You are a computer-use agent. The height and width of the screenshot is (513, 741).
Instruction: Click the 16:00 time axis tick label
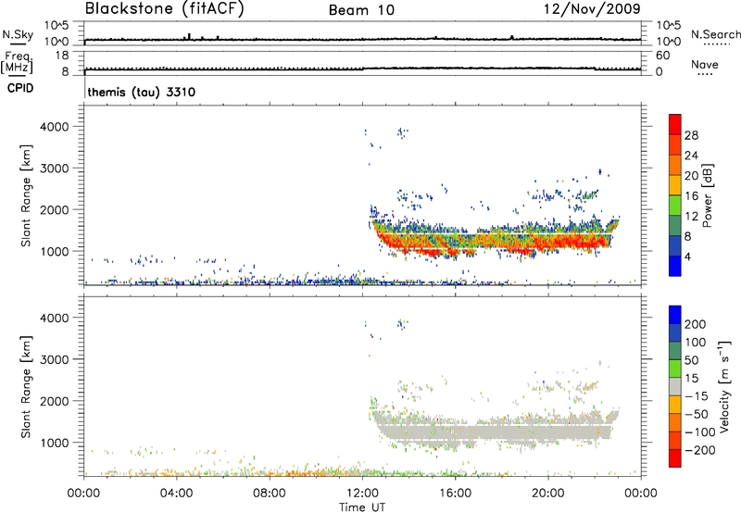pos(455,494)
